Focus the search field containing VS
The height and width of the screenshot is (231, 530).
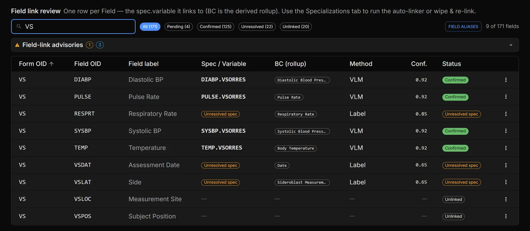(73, 26)
